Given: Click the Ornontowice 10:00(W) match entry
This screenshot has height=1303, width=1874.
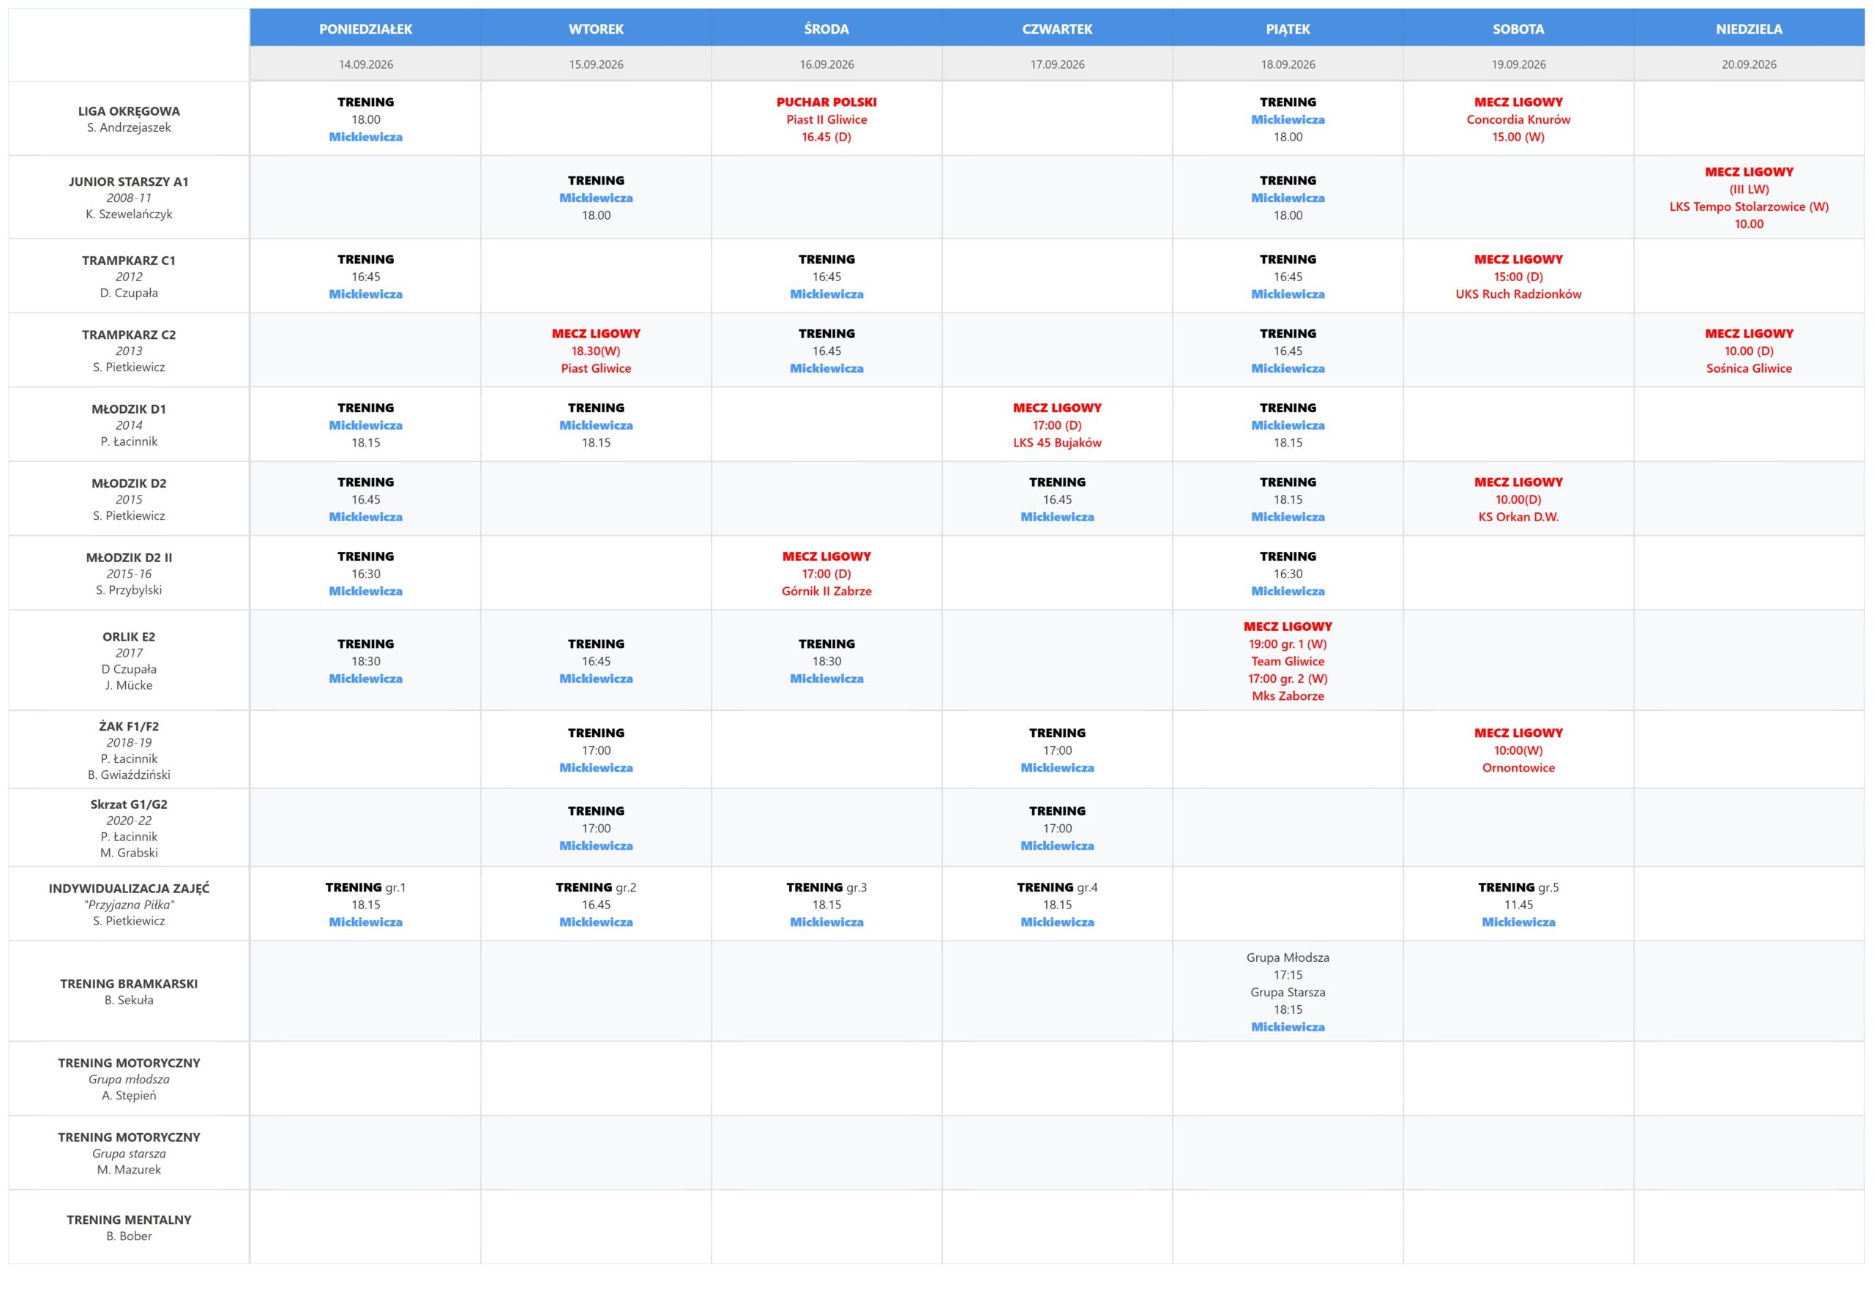Looking at the screenshot, I should coord(1518,750).
